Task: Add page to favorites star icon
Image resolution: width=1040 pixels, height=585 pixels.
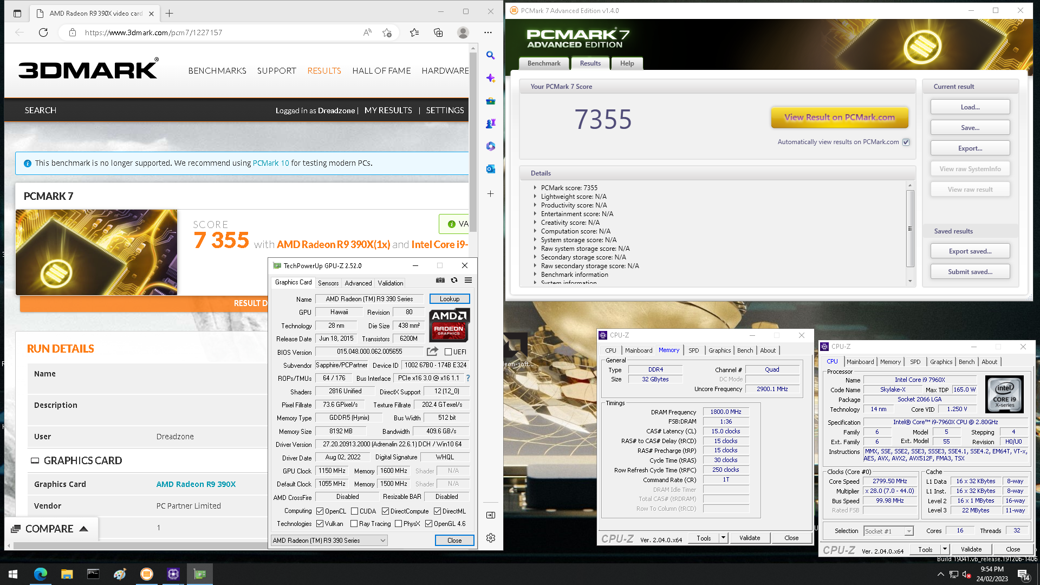Action: pos(387,32)
